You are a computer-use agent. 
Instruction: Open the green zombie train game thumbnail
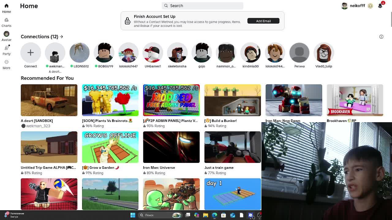tap(171, 194)
